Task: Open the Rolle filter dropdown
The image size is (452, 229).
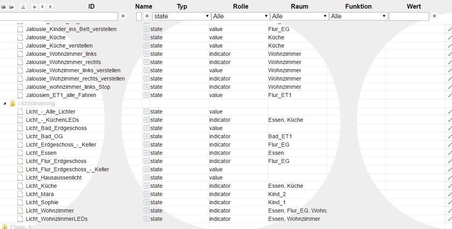Action: [x=240, y=16]
